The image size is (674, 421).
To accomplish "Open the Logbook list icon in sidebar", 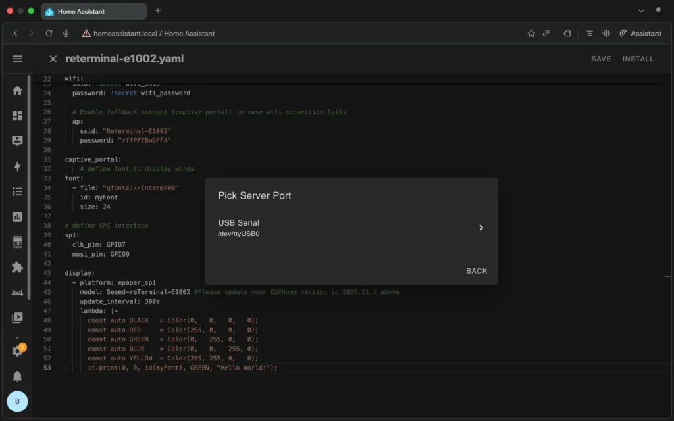I will tap(17, 191).
